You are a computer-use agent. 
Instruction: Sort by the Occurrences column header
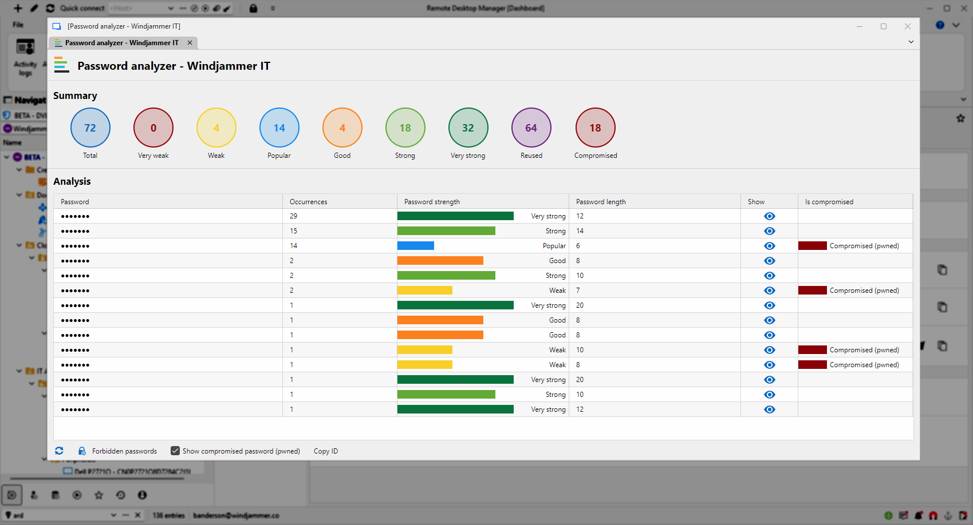309,202
